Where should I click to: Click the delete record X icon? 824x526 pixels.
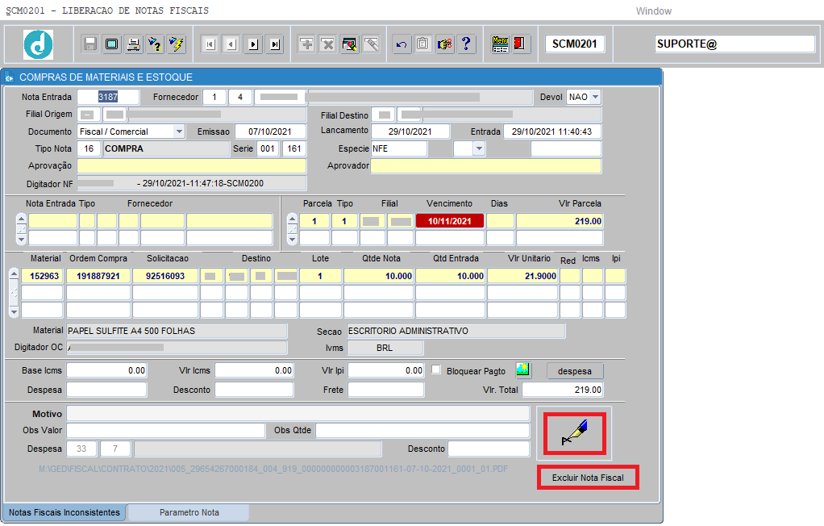pyautogui.click(x=328, y=44)
